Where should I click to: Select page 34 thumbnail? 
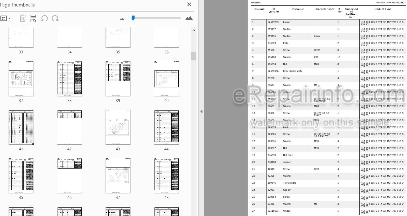(x=69, y=38)
